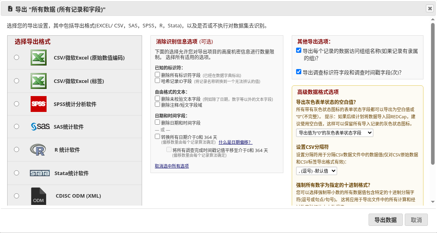437x233 pixels.
Task: Open the 灰色表单状态字段 dropdown
Action: click(x=334, y=133)
